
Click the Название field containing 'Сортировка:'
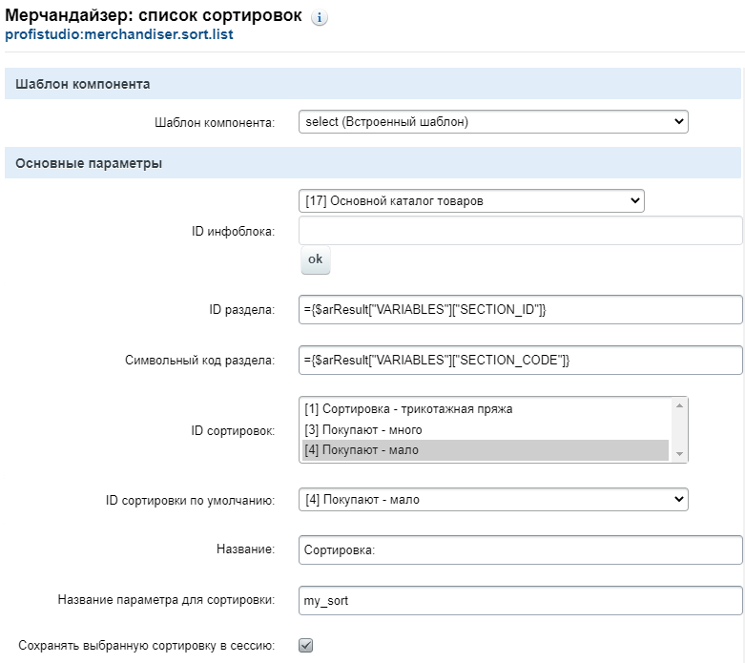tap(520, 550)
